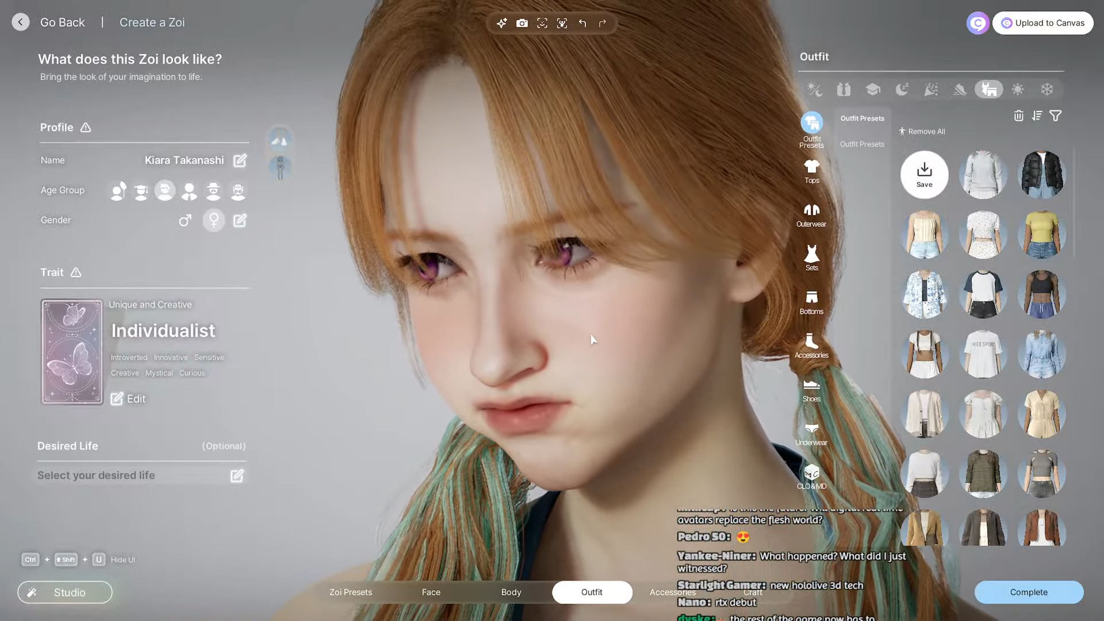
Task: Switch to the Face tab
Action: coord(431,592)
